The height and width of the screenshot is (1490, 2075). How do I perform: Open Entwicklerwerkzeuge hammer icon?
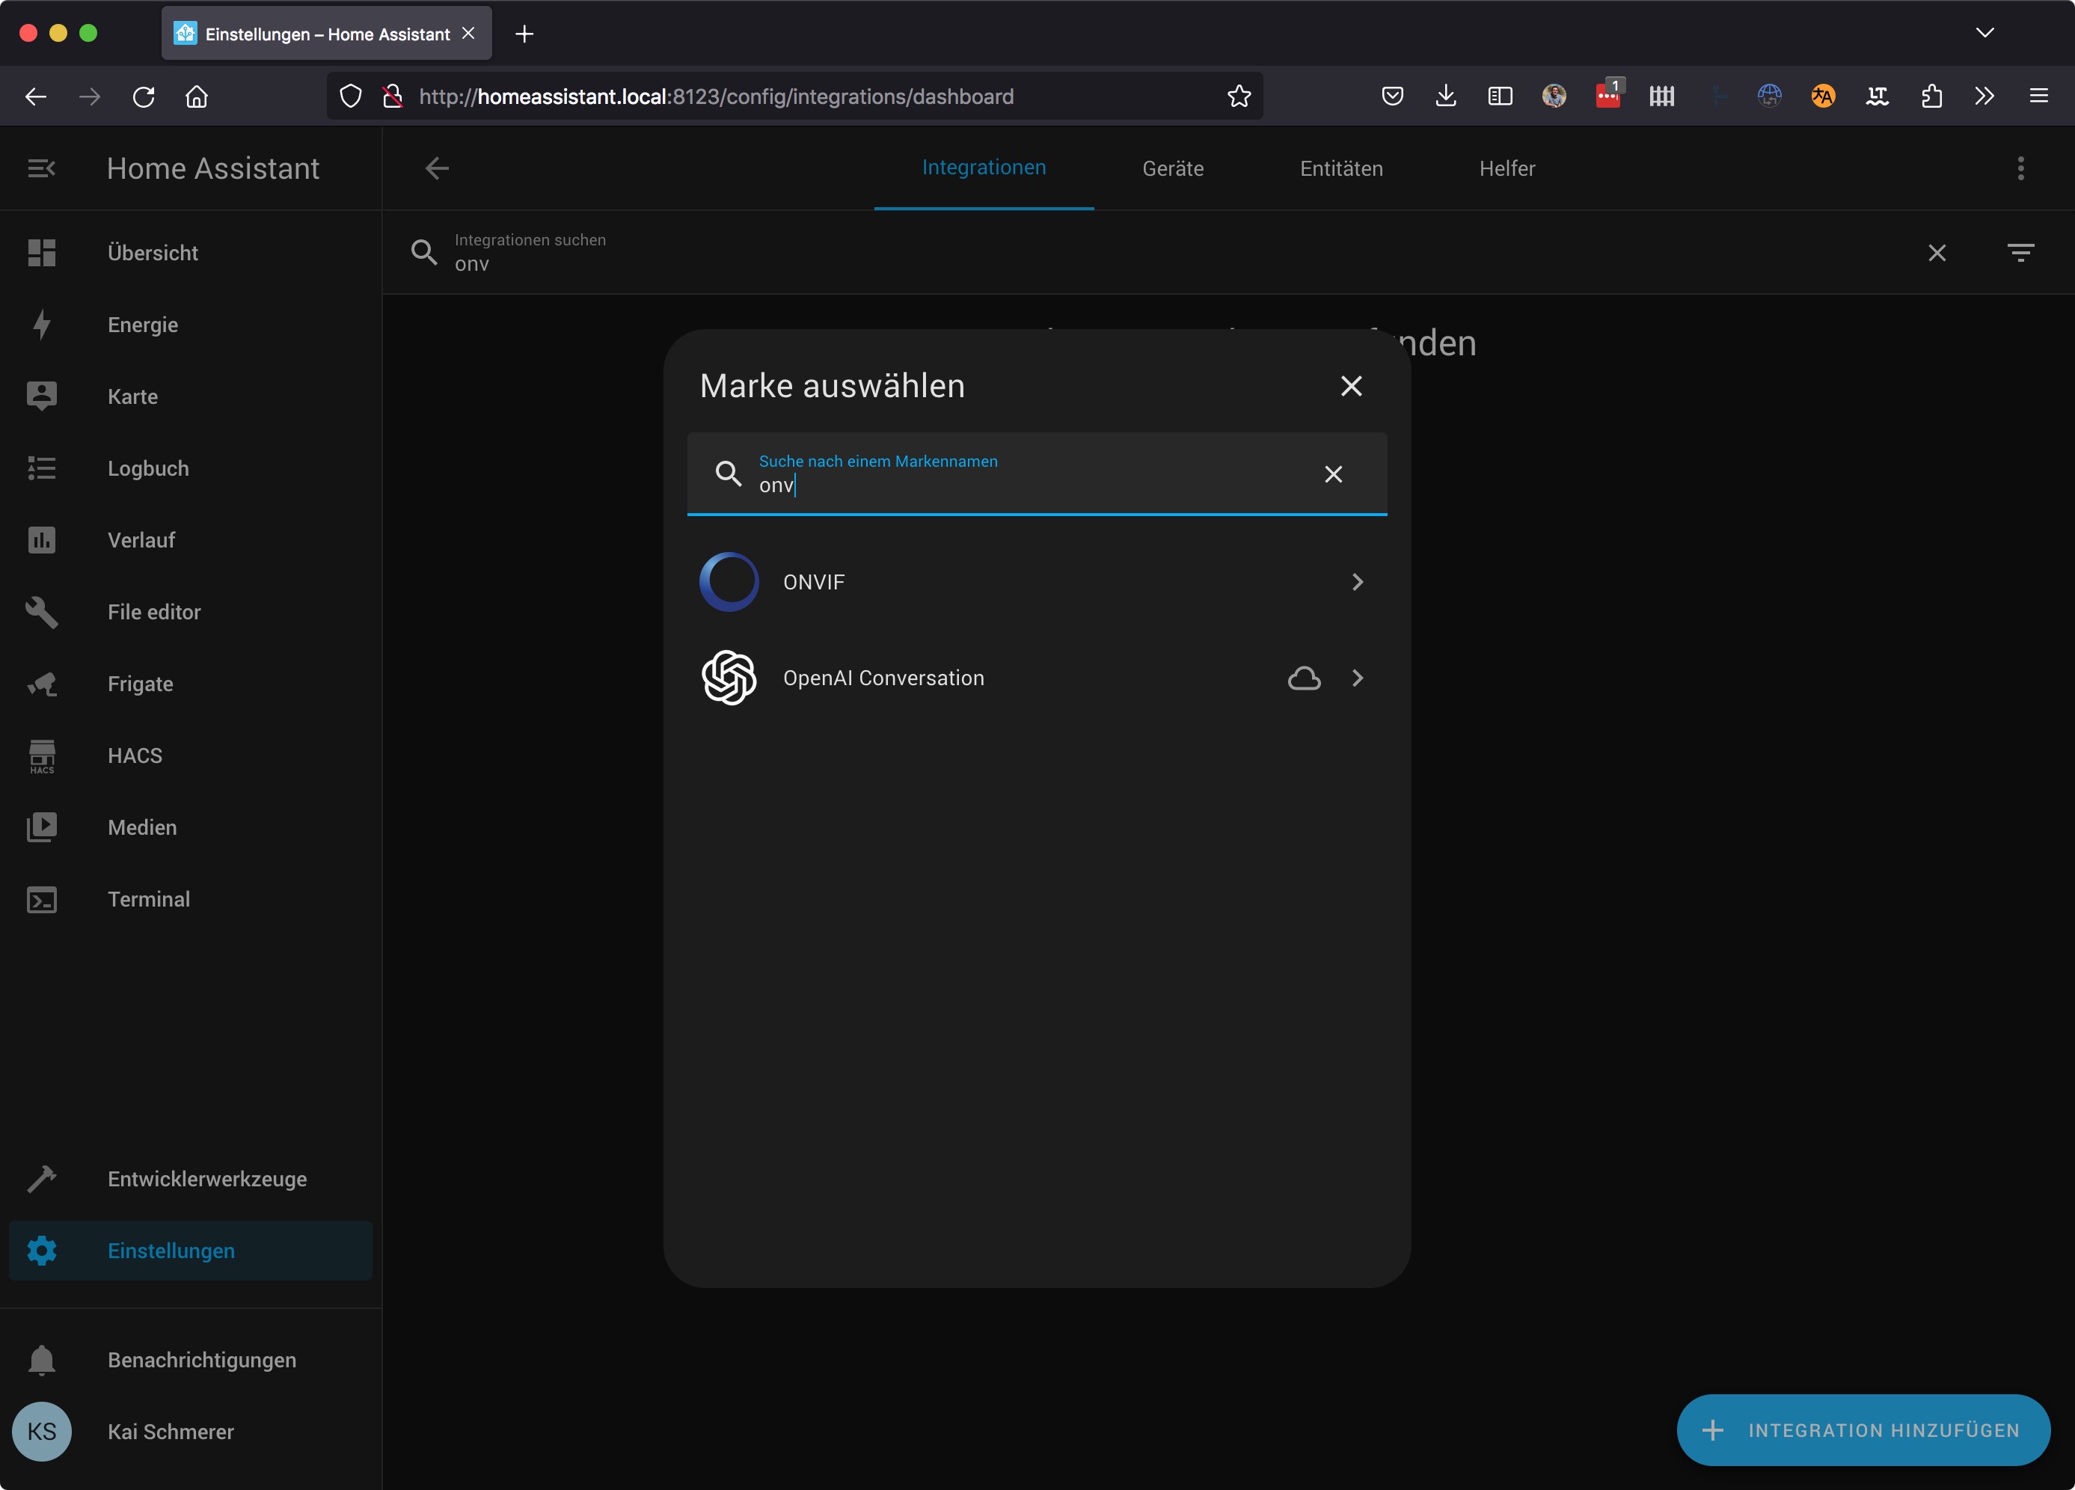pos(41,1179)
